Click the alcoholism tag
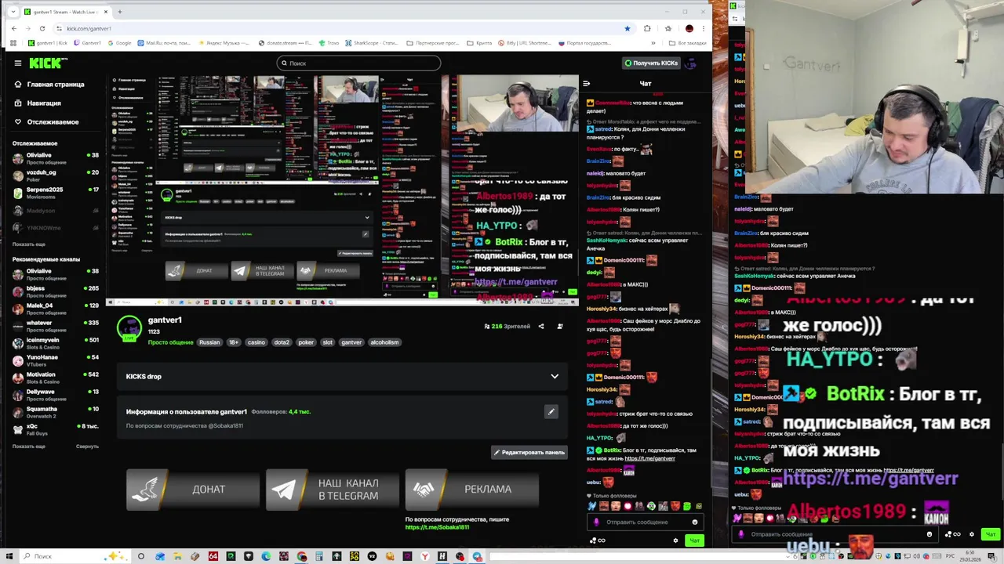Viewport: 1004px width, 564px height. 384,342
